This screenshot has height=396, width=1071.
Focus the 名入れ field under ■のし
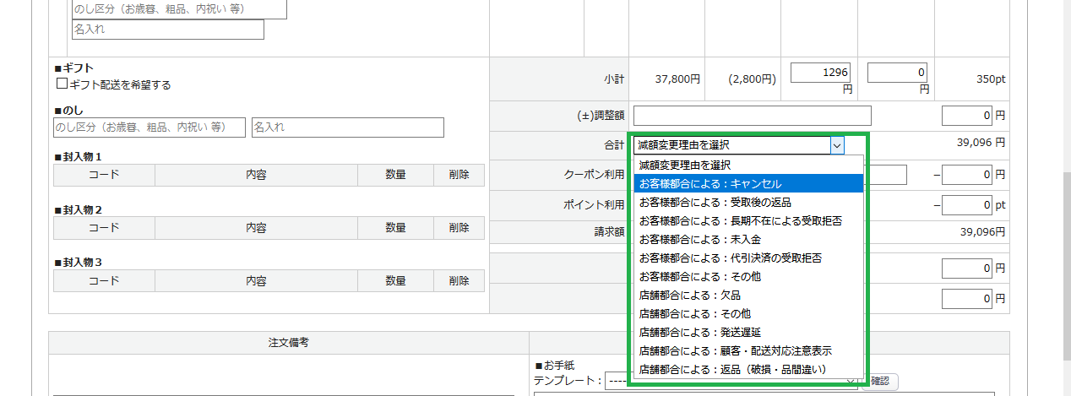click(347, 127)
